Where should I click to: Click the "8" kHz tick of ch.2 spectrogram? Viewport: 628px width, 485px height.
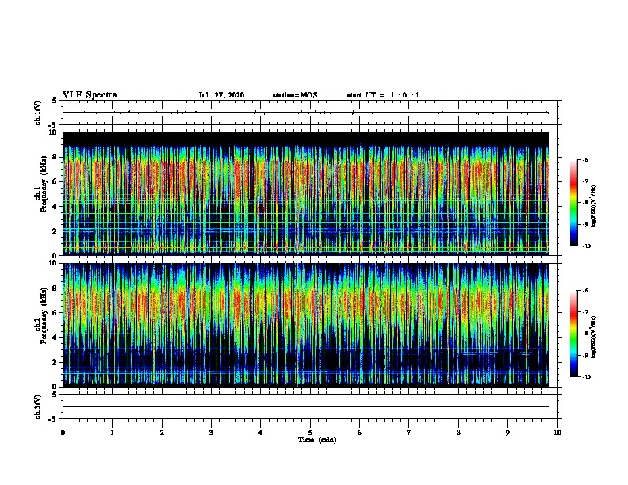pos(56,288)
